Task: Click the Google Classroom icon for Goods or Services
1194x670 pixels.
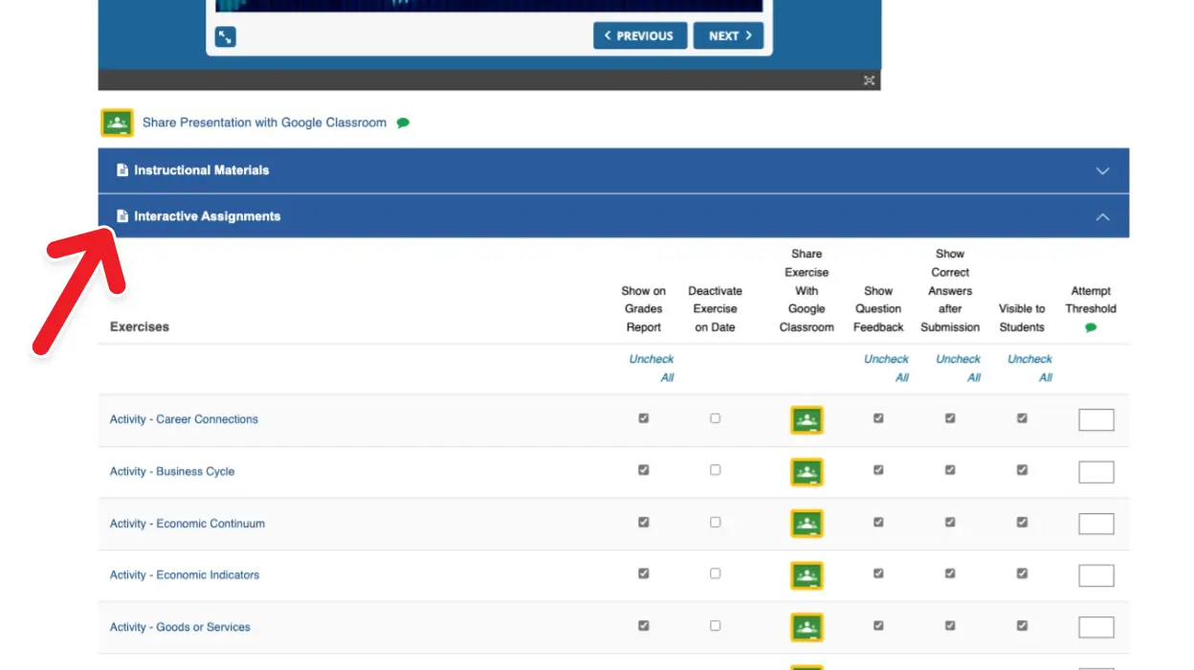Action: [x=807, y=627]
